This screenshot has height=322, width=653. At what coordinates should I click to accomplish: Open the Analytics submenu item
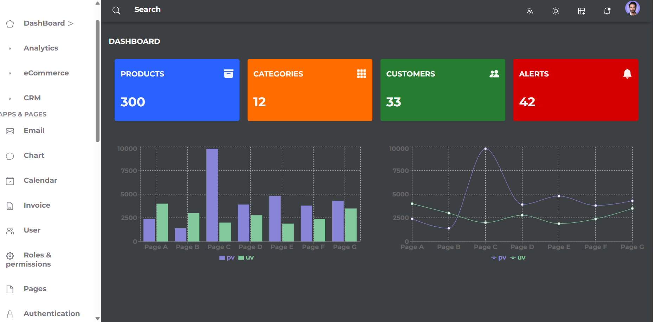[41, 48]
